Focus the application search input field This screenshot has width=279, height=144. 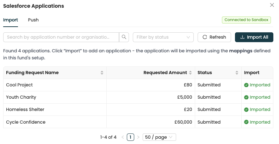[61, 37]
